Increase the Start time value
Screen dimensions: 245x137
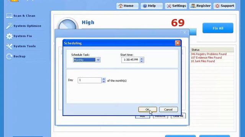pyautogui.click(x=141, y=59)
